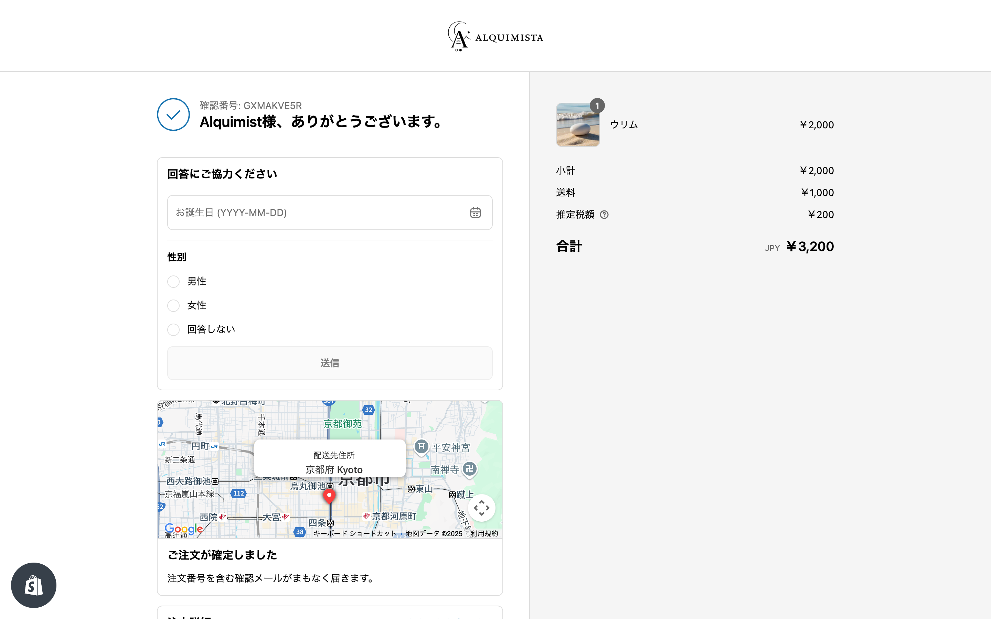Click the Google logo on map
Screen dimensions: 991x619
pos(183,529)
